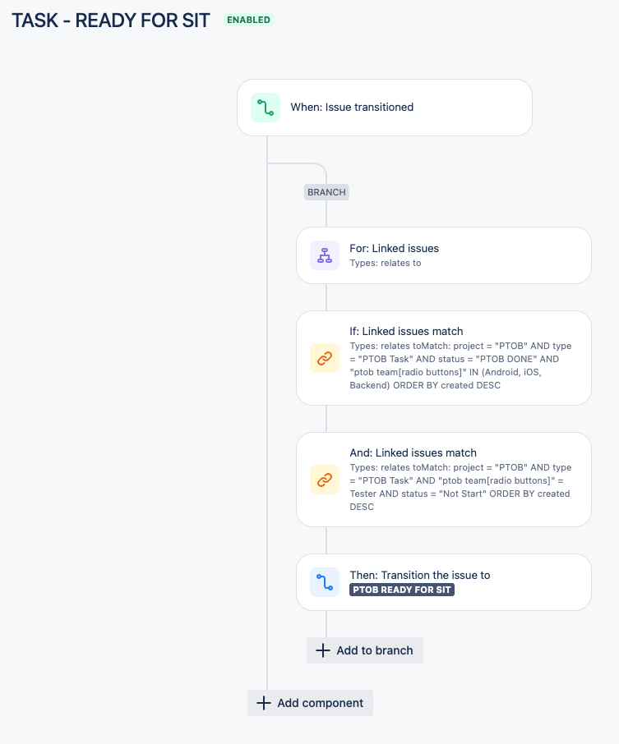
Task: Click the purple Linked issues branch icon
Action: coord(325,255)
